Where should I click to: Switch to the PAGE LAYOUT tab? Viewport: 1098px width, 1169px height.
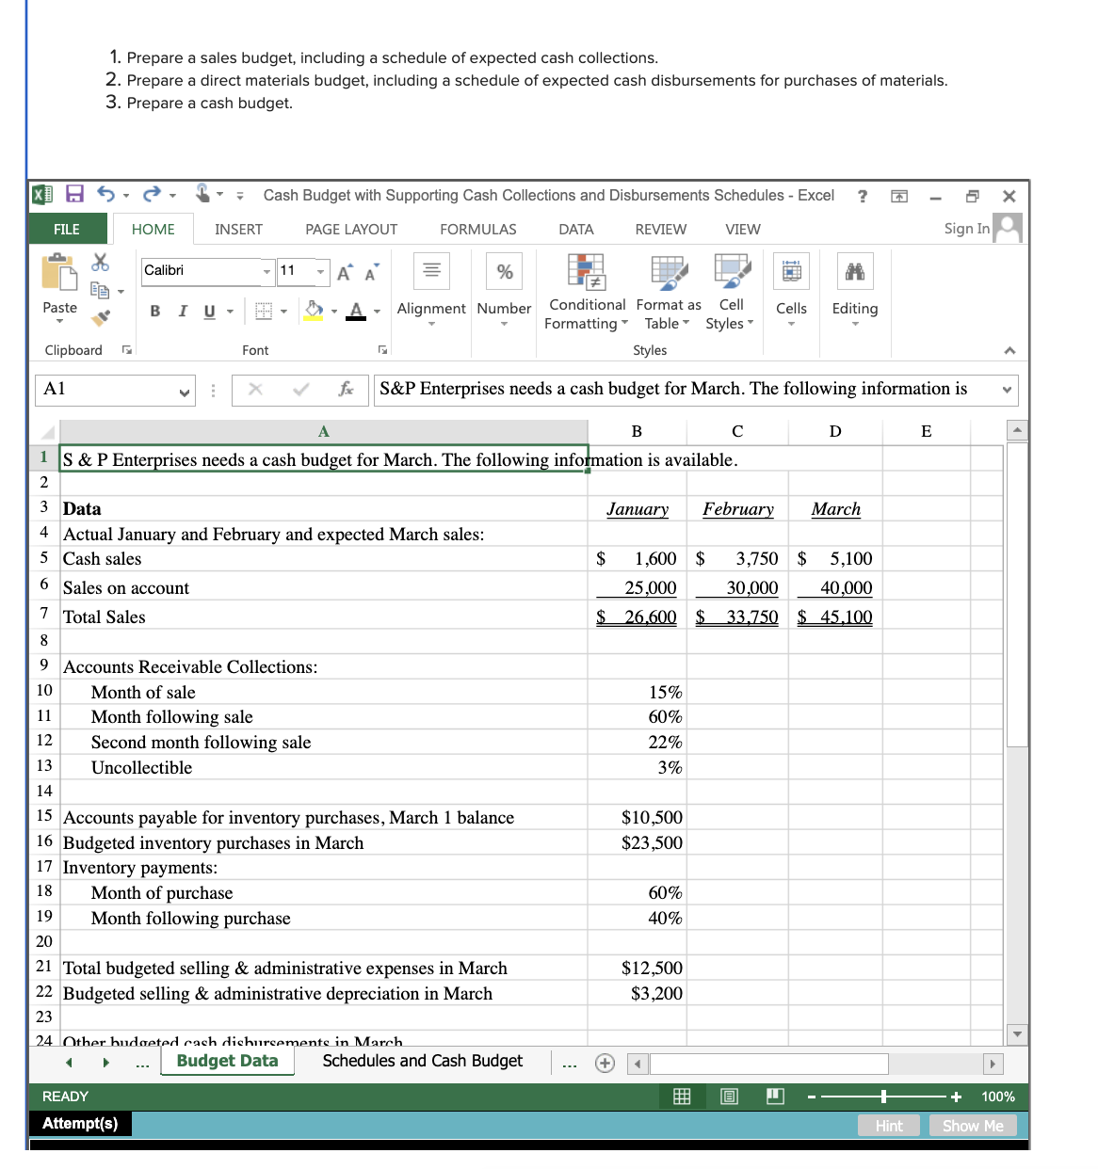tap(351, 229)
